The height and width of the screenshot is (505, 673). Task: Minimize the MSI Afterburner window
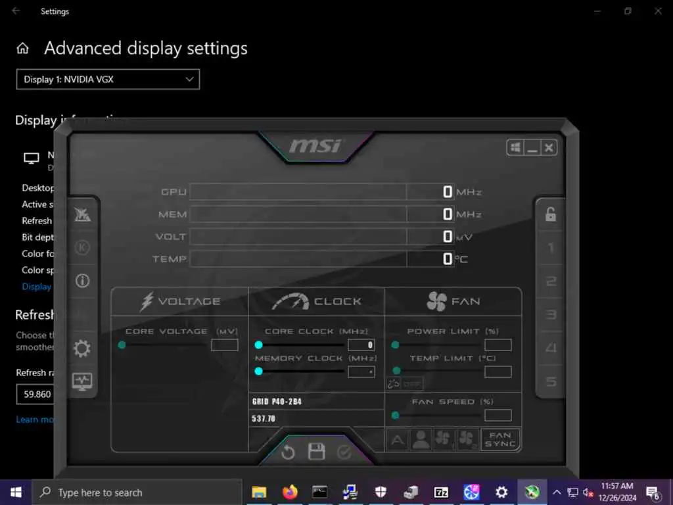[532, 148]
